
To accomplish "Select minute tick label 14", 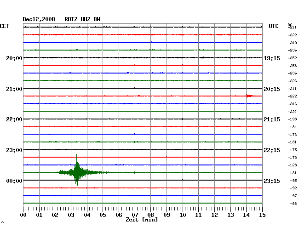I will tap(246, 215).
